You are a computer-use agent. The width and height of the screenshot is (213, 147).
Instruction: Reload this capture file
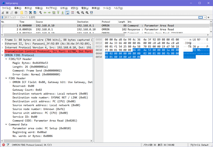coord(35,13)
